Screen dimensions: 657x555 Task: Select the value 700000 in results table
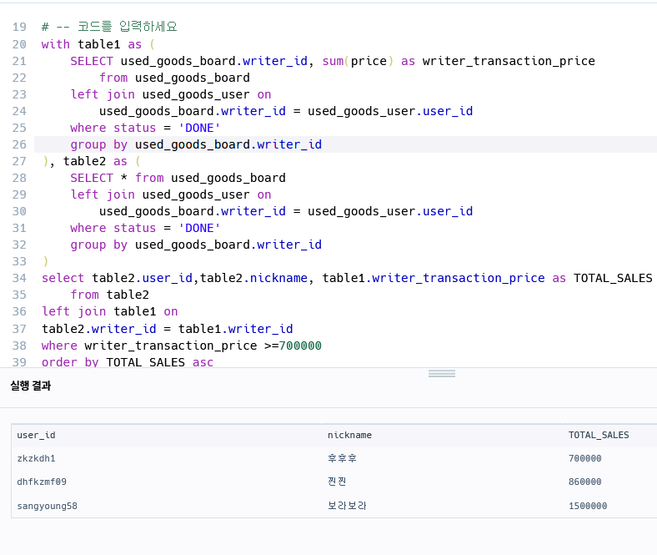coord(585,458)
